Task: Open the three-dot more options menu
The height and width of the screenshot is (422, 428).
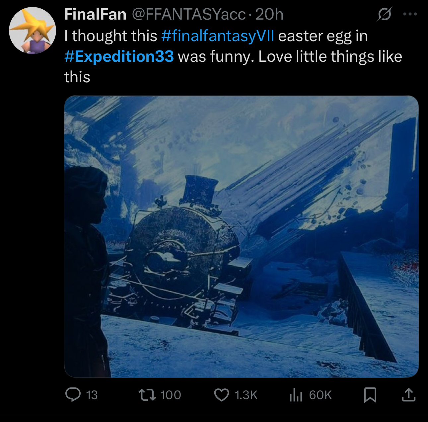Action: click(410, 14)
